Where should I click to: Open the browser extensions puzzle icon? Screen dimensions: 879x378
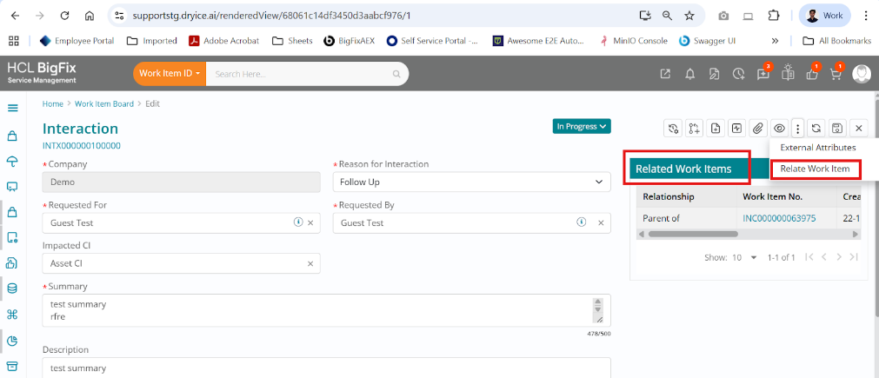tap(773, 16)
